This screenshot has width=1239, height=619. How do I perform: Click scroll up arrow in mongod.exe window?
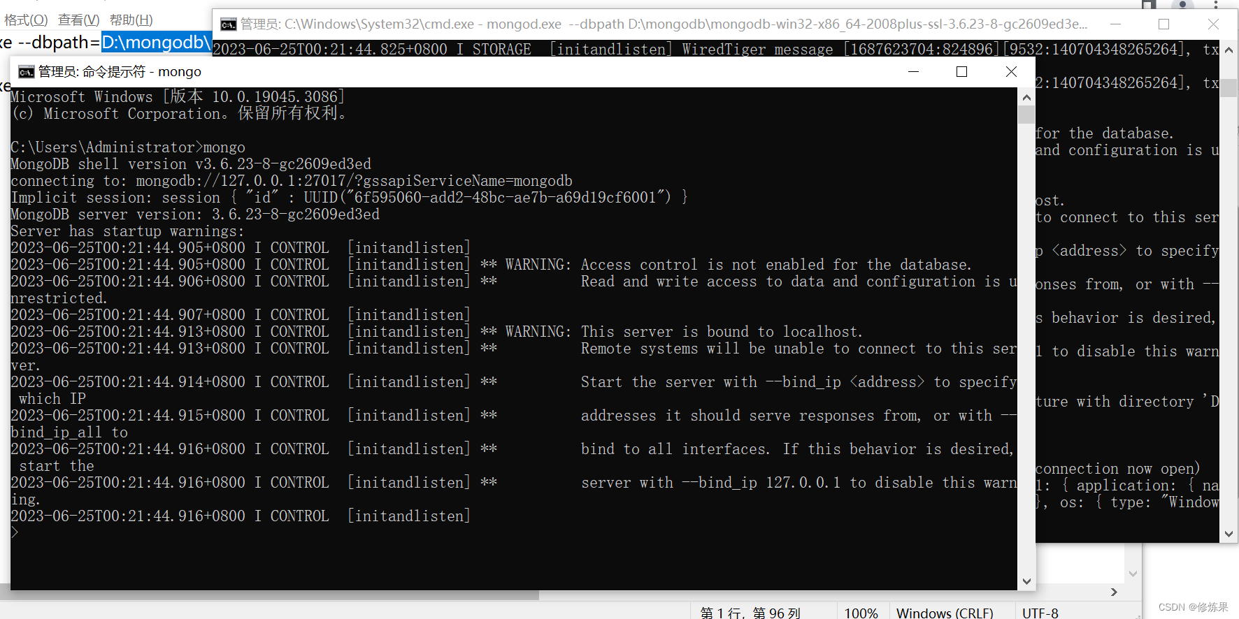pyautogui.click(x=1229, y=50)
